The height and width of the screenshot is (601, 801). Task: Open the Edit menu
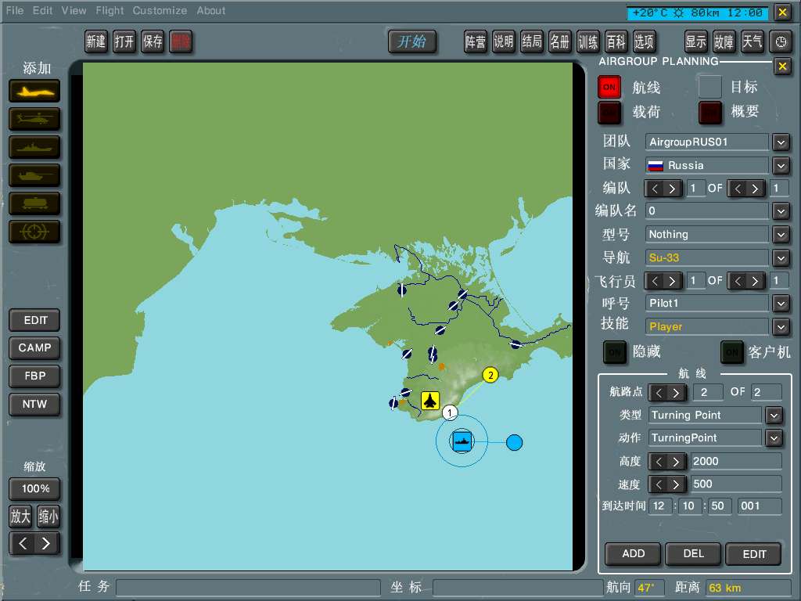(42, 11)
